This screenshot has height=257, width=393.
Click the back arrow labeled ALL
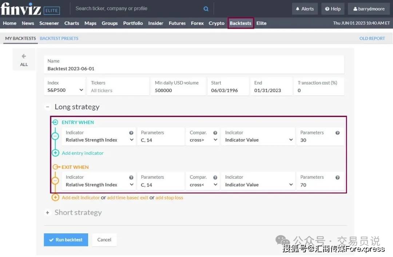24,60
